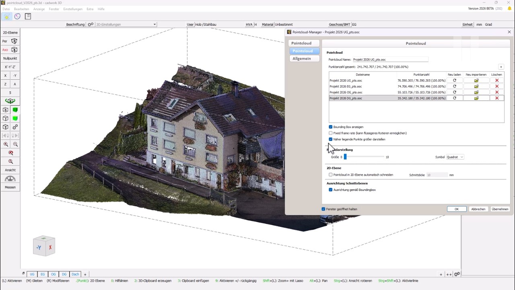
Task: Reload the Projekt 2026 DG_pts.ooc file
Action: click(x=454, y=98)
